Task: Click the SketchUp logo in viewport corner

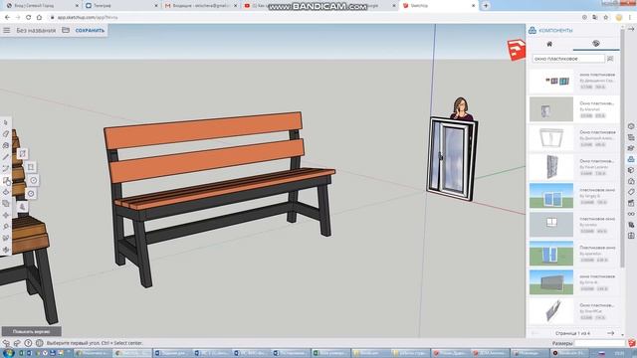Action: coord(516,50)
